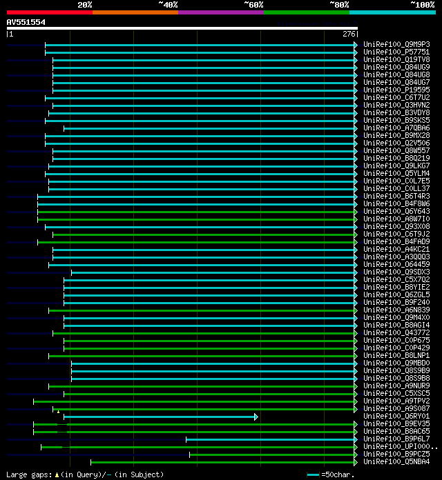Screen dimensions: 442x480
Task: Select the UniRef100_C6T7U2 label
Action: (x=396, y=98)
